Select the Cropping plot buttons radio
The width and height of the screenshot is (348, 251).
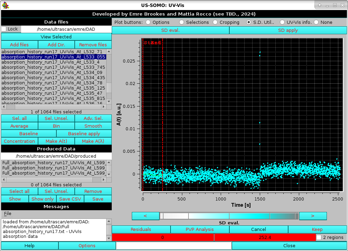[215, 22]
